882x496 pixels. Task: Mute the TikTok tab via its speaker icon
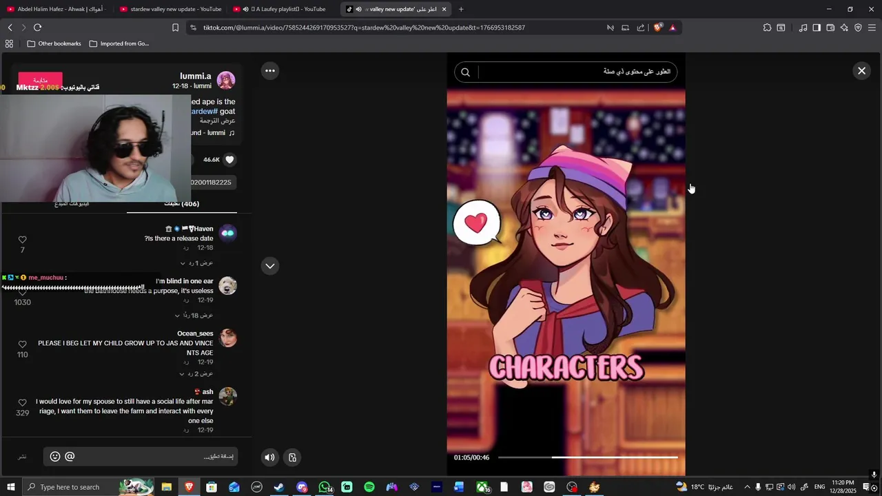click(358, 9)
